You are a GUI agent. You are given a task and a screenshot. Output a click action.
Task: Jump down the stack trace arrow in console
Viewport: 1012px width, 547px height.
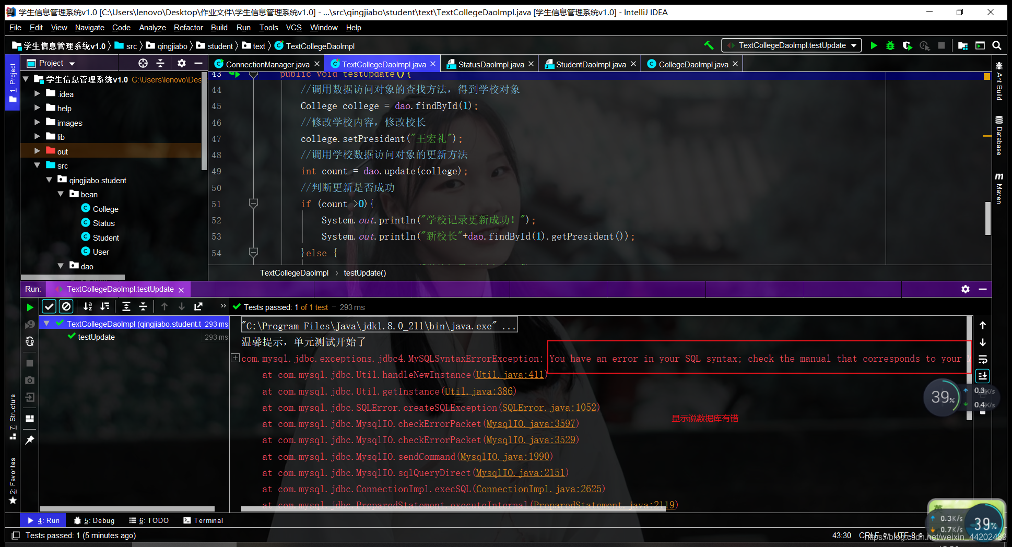[983, 342]
